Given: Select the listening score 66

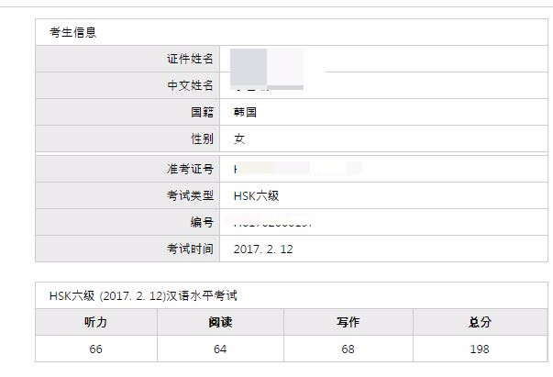Looking at the screenshot, I should tap(96, 349).
